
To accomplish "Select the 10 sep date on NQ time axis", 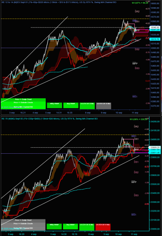I will (x=118, y=234).
